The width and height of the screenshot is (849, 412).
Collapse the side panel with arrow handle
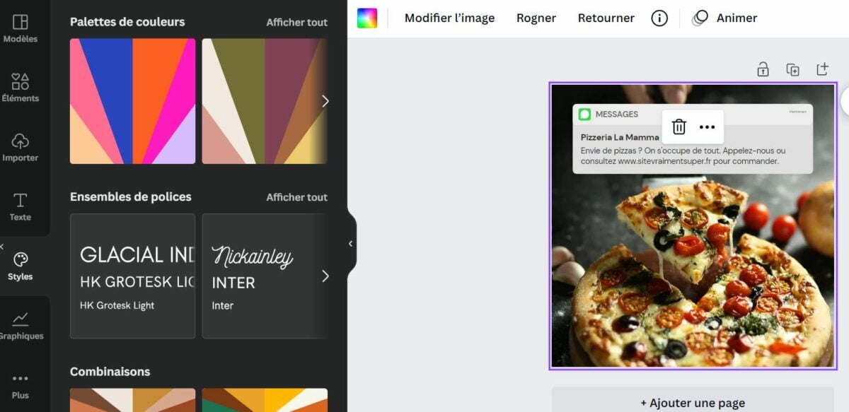click(350, 244)
